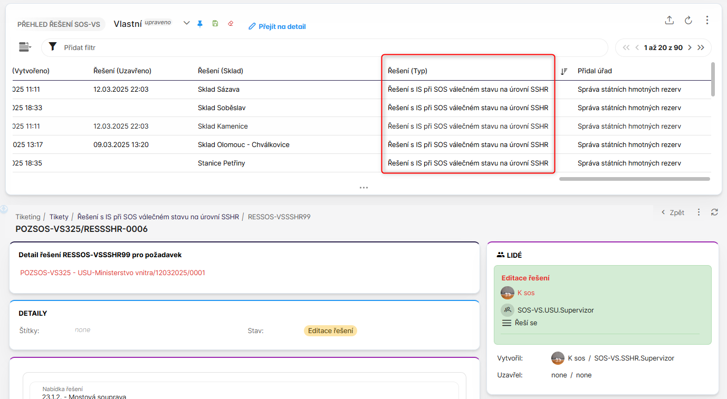Screen dimensions: 727x399
Task: Clear view changes with the red eraser icon
Action: [x=231, y=24]
